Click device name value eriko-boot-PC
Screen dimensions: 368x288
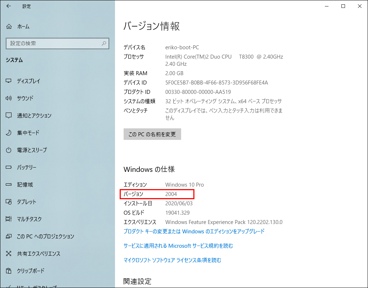(x=182, y=47)
